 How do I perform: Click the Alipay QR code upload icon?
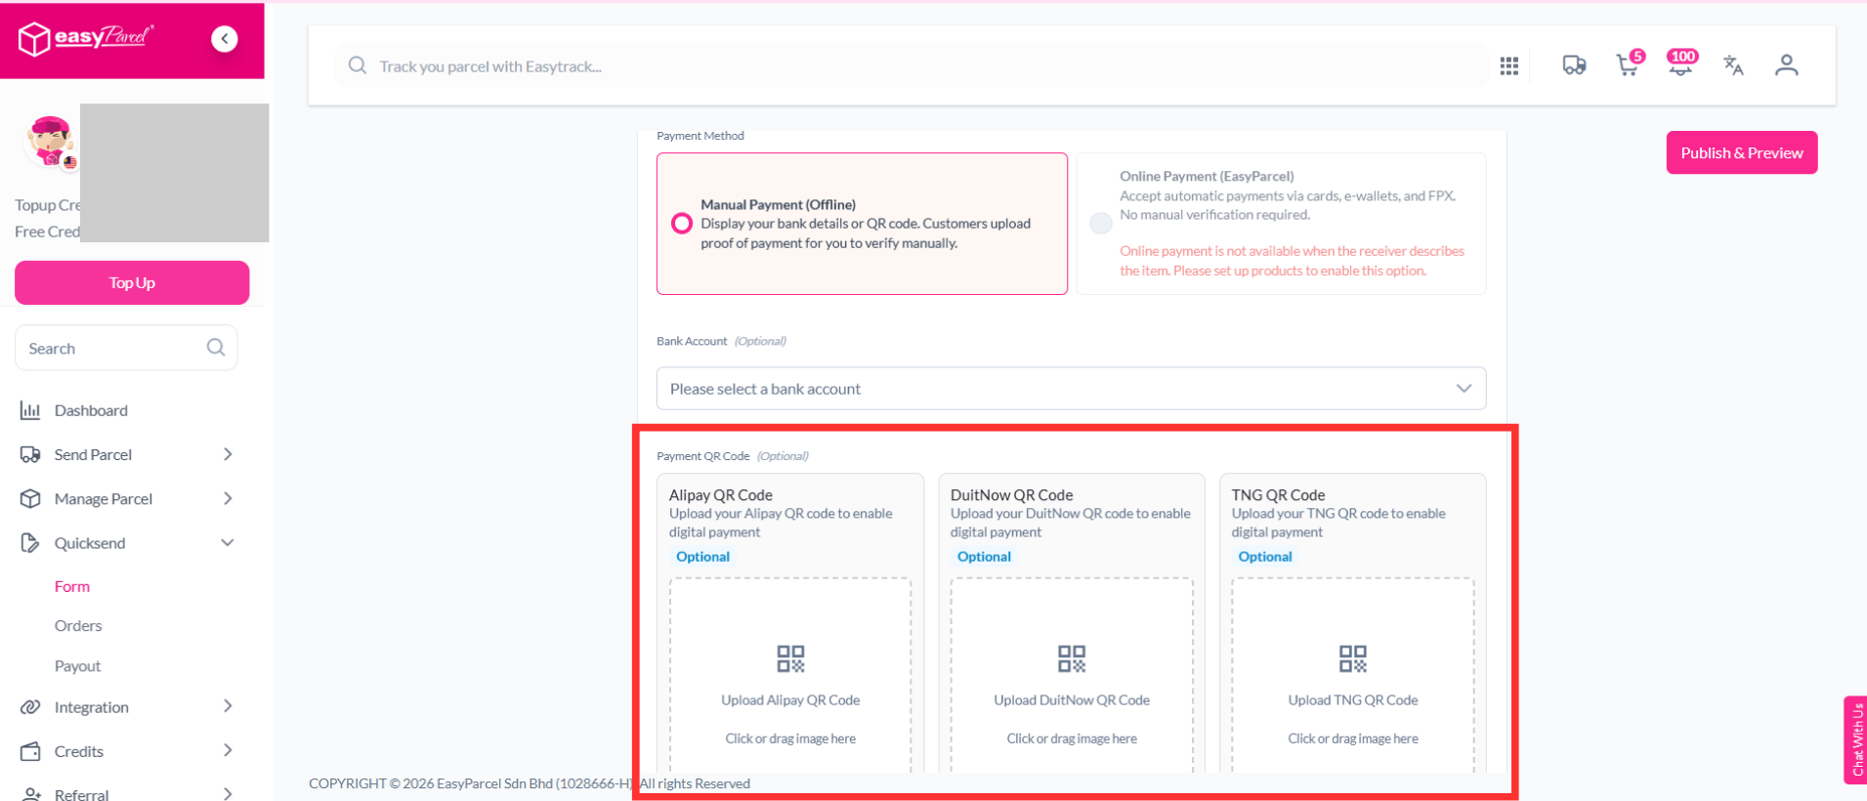pos(790,658)
